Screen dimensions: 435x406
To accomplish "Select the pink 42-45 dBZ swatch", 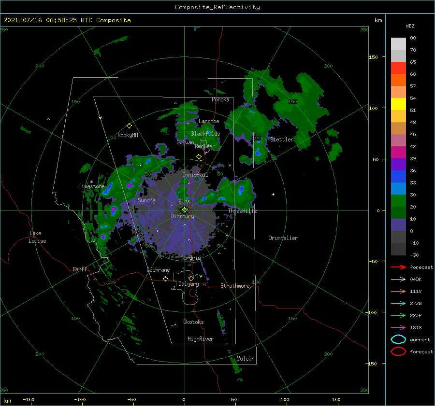I will [398, 140].
